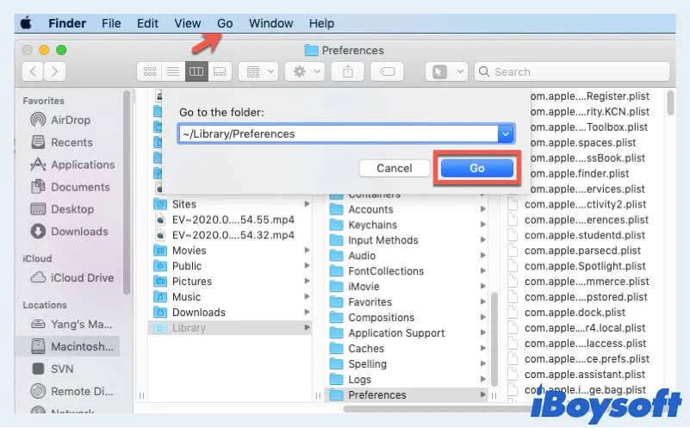The height and width of the screenshot is (428, 690).
Task: Click the Cancel button in dialog
Action: 394,168
